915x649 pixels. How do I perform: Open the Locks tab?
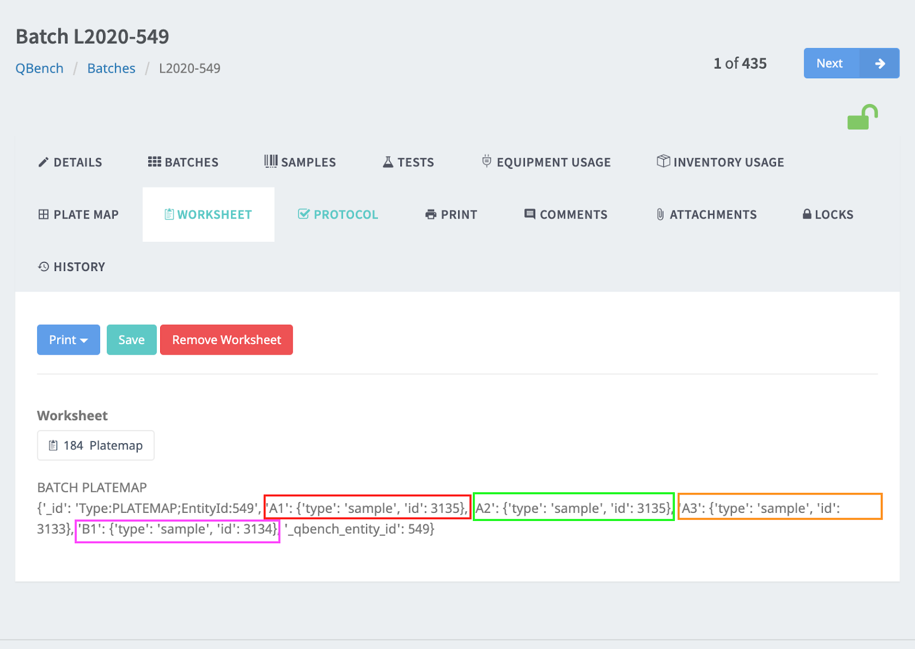[x=828, y=214]
